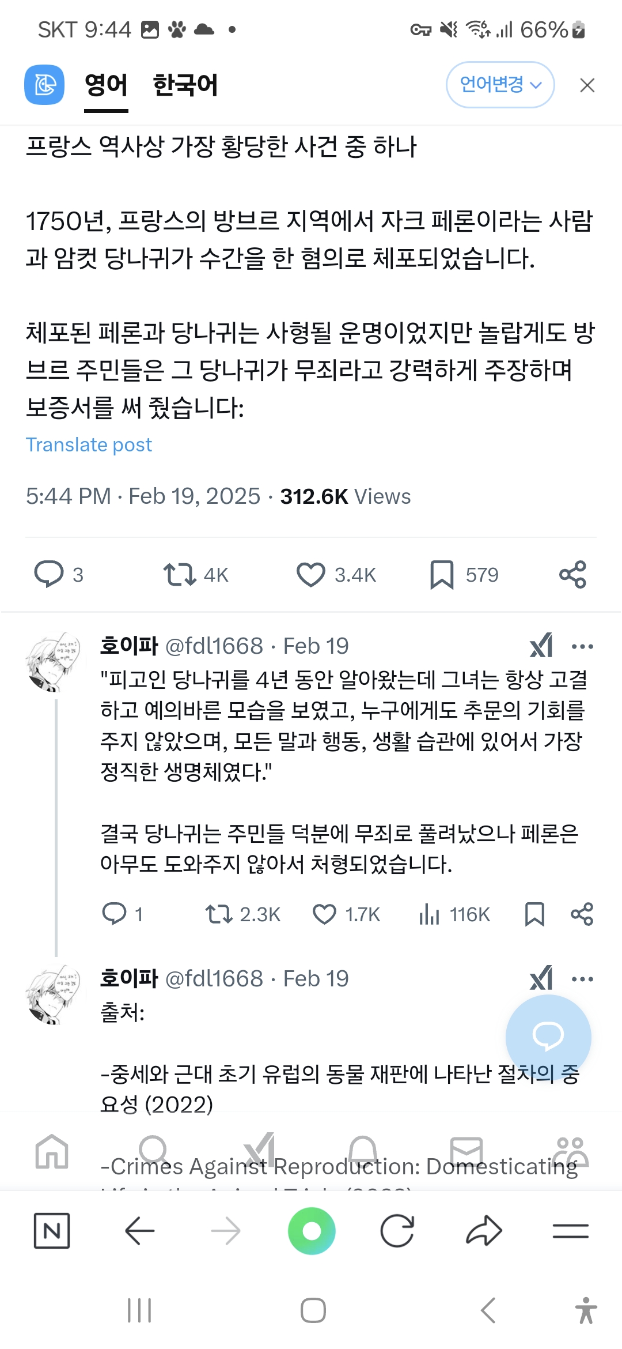Viewport: 622px width, 1349px height.
Task: Open more options on 출처 reply
Action: click(x=582, y=979)
